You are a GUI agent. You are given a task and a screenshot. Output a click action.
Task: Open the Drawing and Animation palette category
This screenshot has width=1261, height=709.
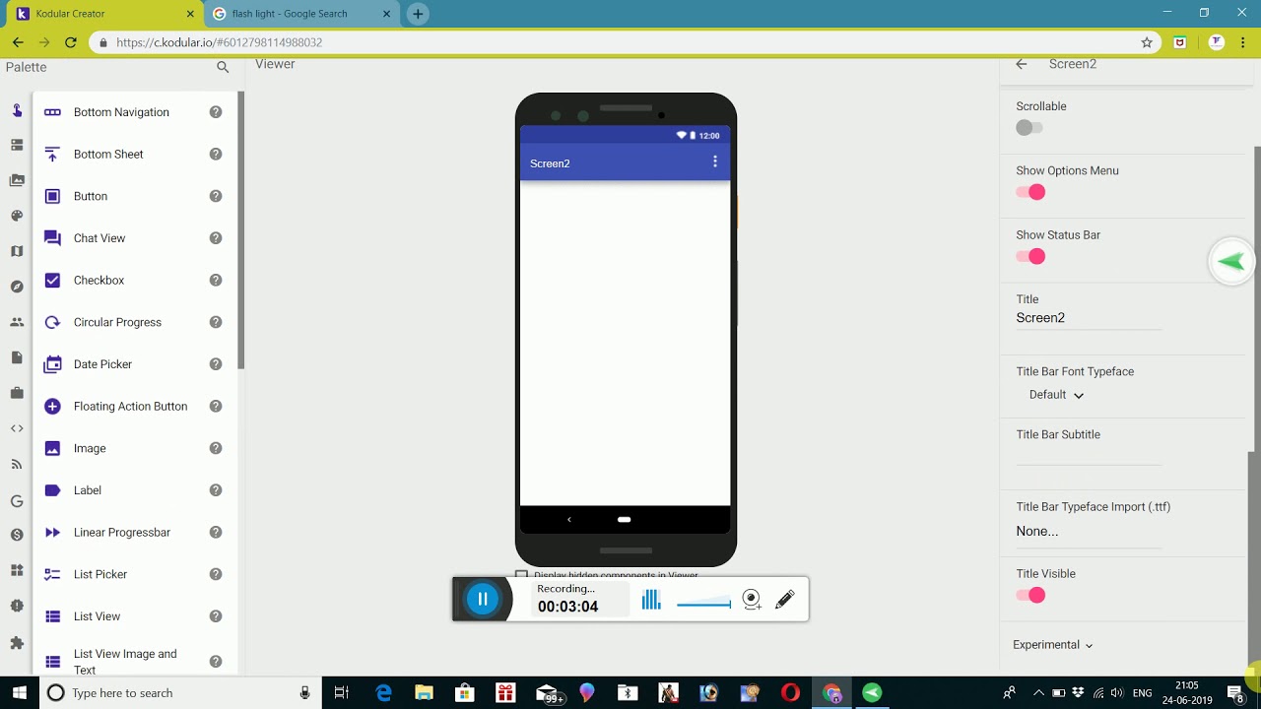click(17, 216)
